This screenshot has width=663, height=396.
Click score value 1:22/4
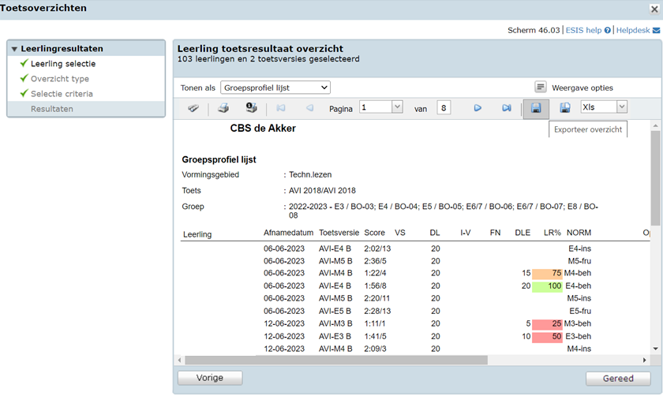pyautogui.click(x=376, y=274)
